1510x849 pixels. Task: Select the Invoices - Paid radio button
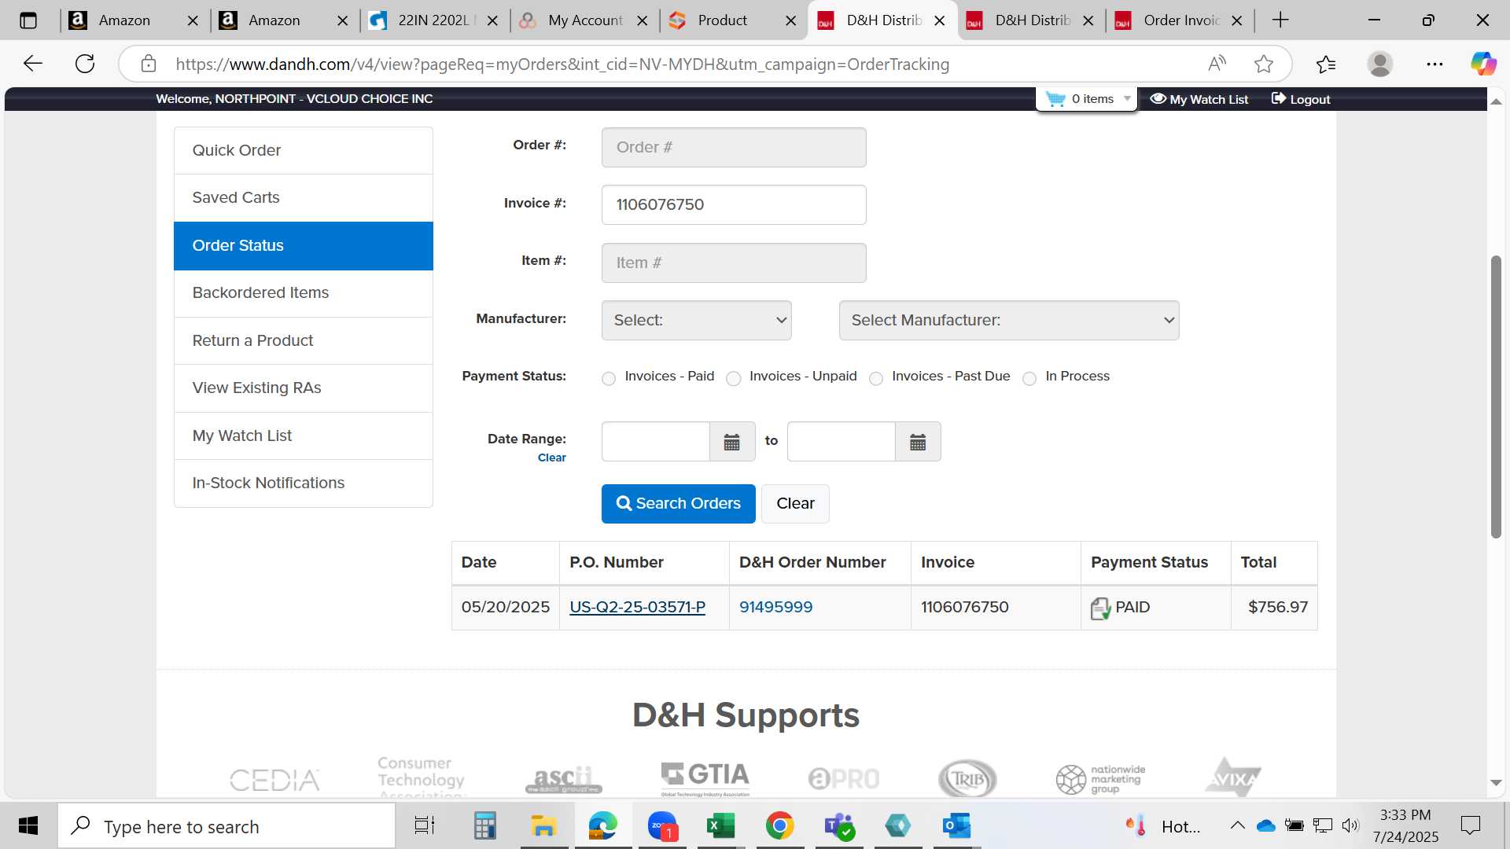tap(609, 379)
